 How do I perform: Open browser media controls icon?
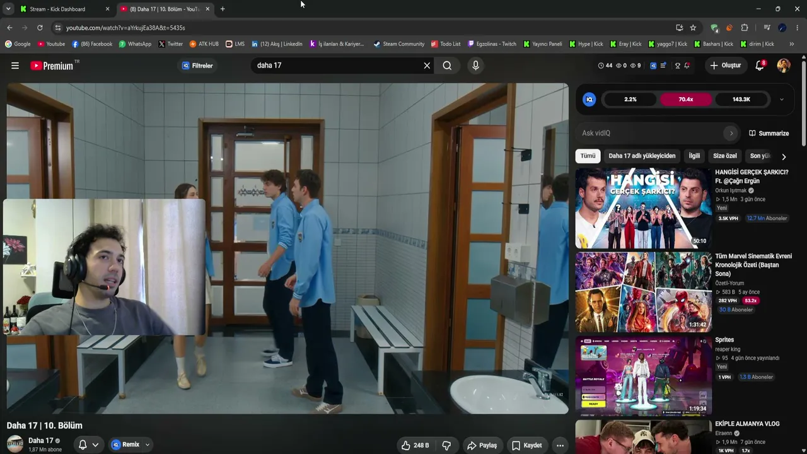767,28
